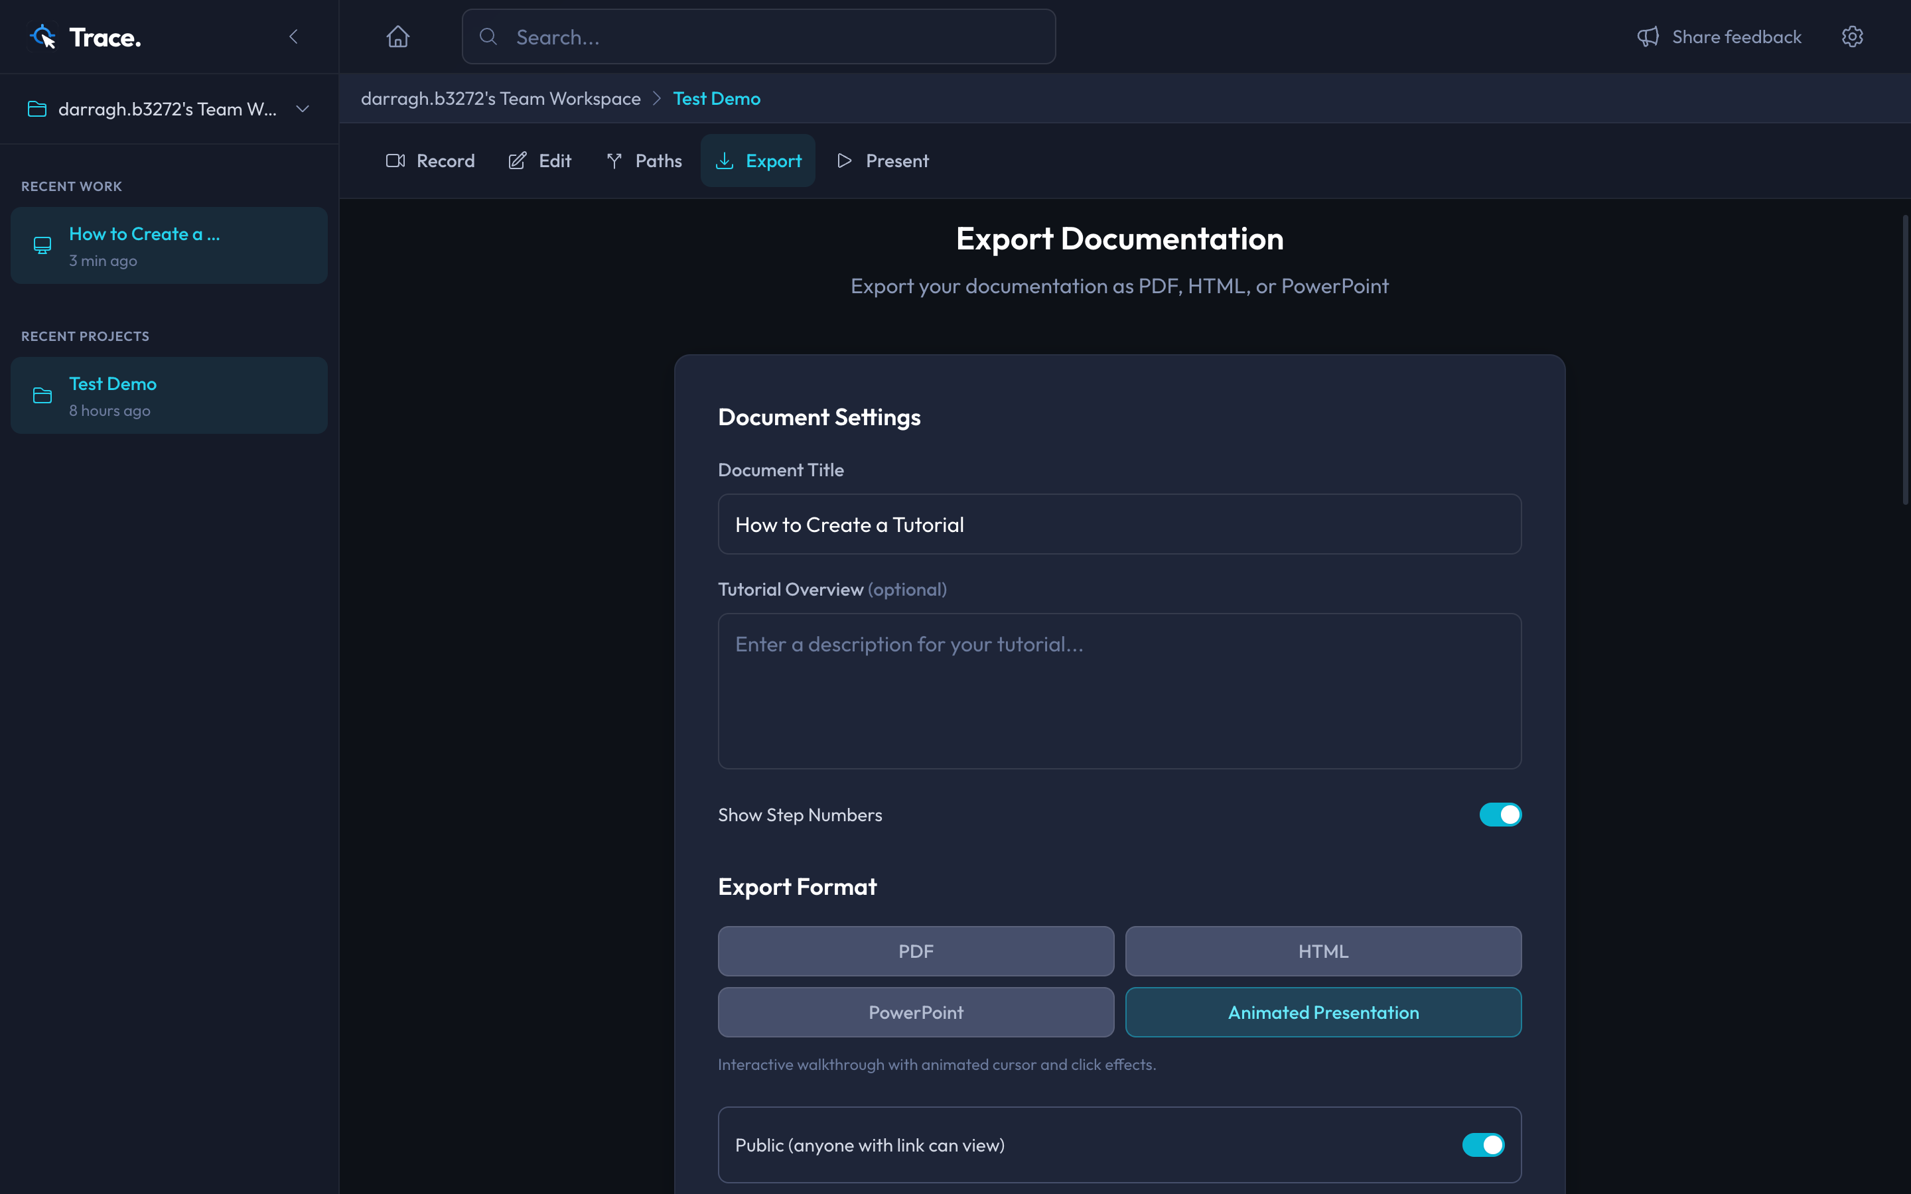Viewport: 1911px width, 1194px height.
Task: Open the Test Demo project
Action: tap(168, 395)
